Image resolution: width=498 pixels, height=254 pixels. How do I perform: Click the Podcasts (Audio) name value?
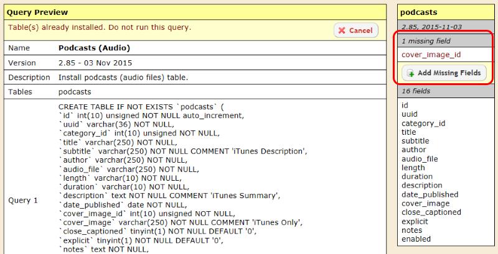point(94,47)
